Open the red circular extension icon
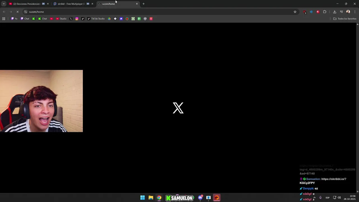This screenshot has height=202, width=359. coord(318,12)
